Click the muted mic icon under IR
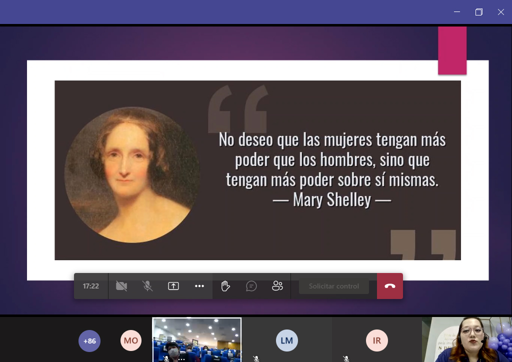512x362 pixels. point(345,358)
